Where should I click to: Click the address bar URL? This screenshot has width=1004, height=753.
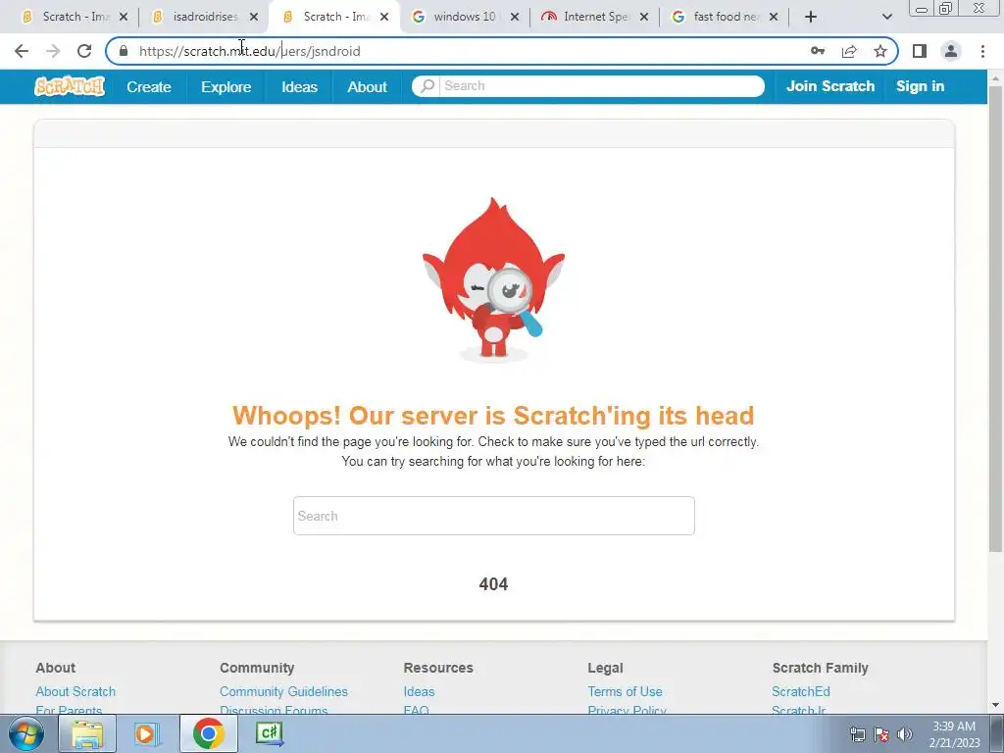[250, 51]
